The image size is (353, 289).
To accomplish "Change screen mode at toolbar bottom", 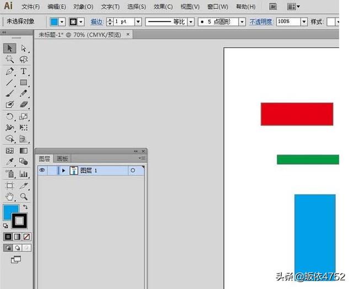I will [16, 260].
